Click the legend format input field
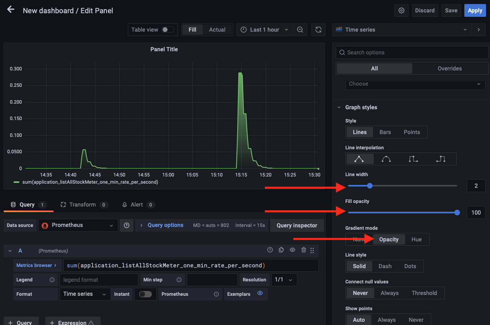The image size is (490, 325). tap(99, 280)
